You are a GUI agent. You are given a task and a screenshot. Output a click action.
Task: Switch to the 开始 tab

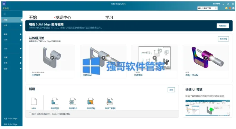[33, 18]
